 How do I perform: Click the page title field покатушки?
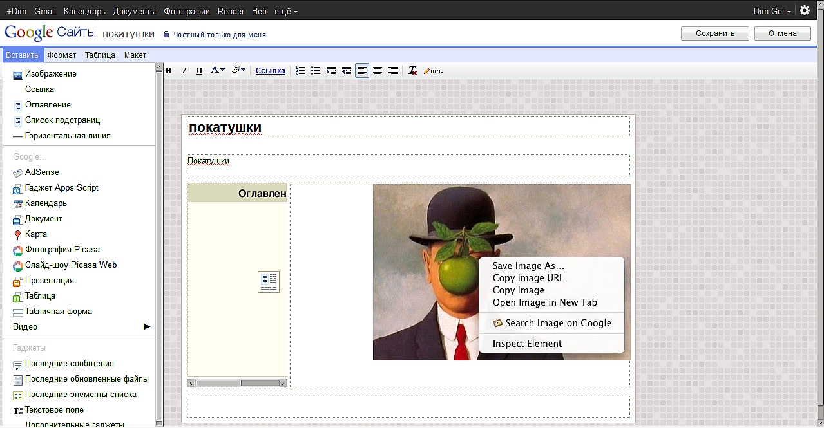408,127
